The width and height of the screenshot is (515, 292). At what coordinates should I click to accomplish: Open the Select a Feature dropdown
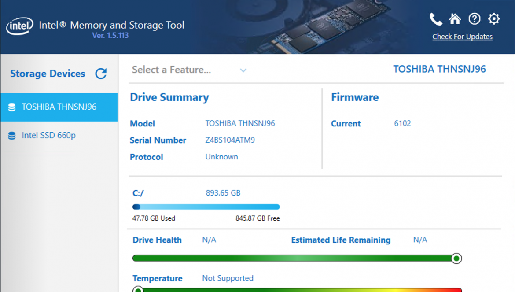[189, 70]
